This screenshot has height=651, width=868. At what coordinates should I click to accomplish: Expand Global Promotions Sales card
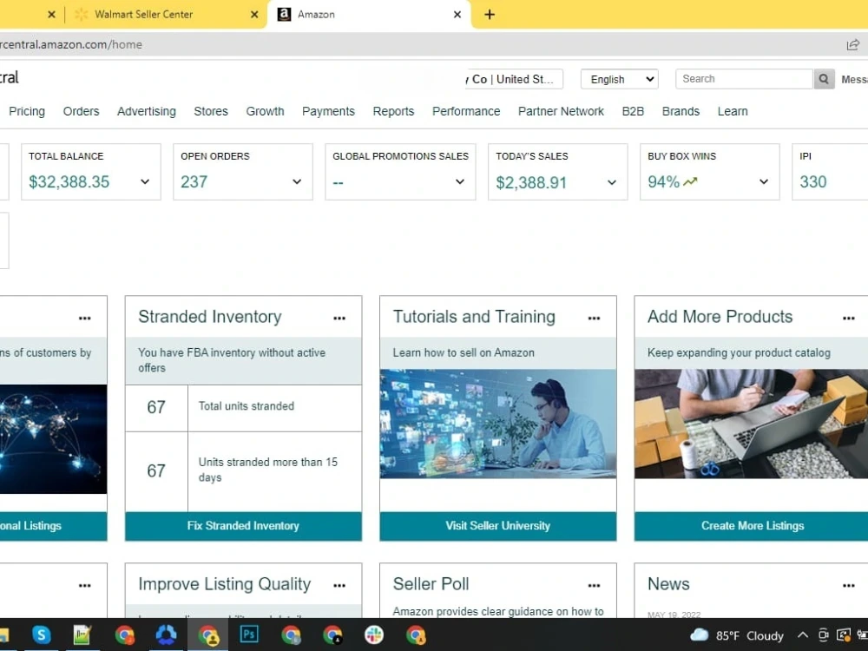click(x=459, y=181)
